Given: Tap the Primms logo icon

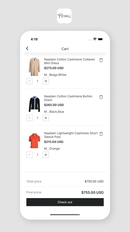Looking at the screenshot, I should [64, 16].
